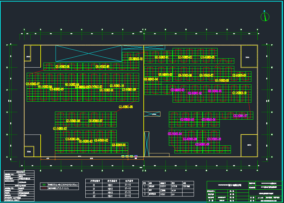284x203 pixels.
Task: Select the G1-NB02-09 string label
Action: click(x=102, y=67)
